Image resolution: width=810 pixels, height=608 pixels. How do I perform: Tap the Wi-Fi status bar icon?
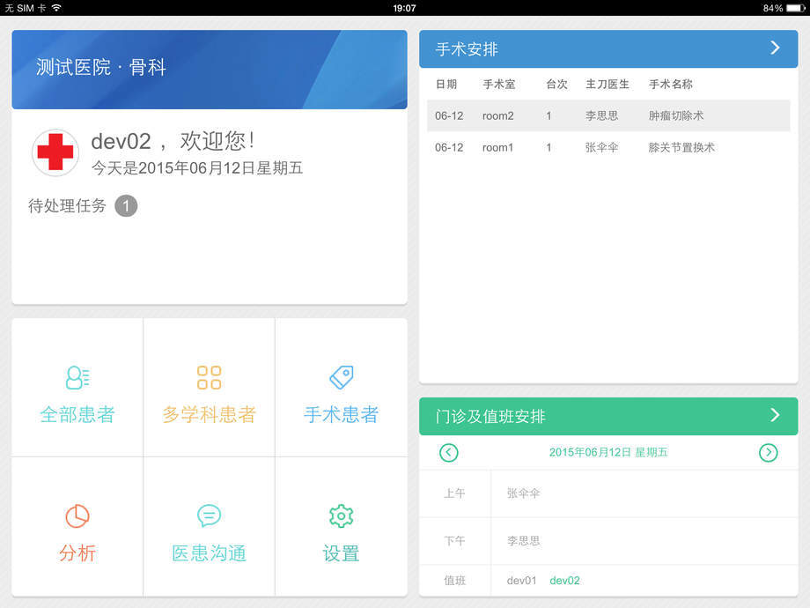click(x=56, y=8)
